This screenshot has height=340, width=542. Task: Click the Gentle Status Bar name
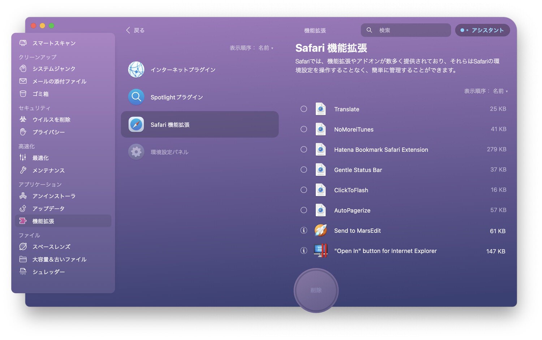tap(358, 170)
